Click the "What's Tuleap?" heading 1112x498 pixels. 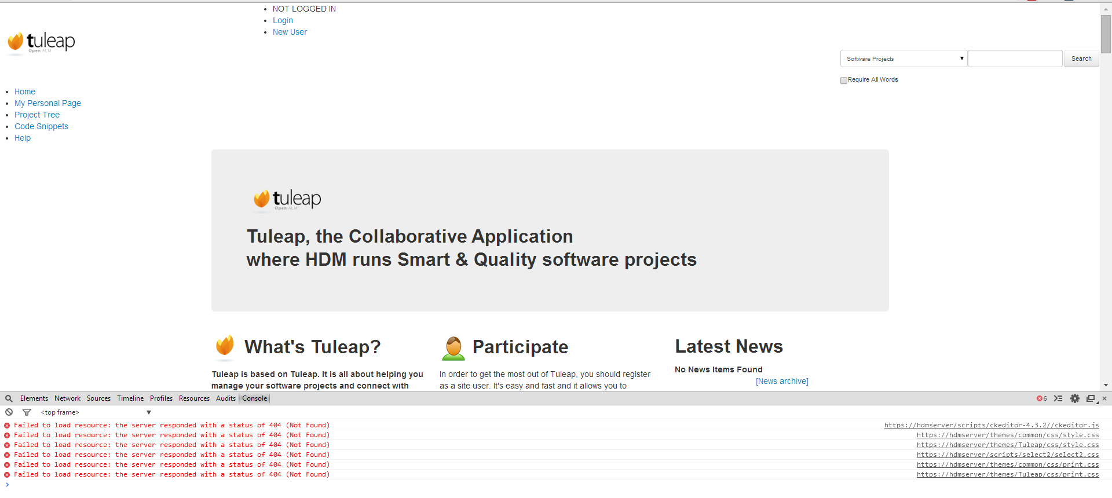[313, 347]
